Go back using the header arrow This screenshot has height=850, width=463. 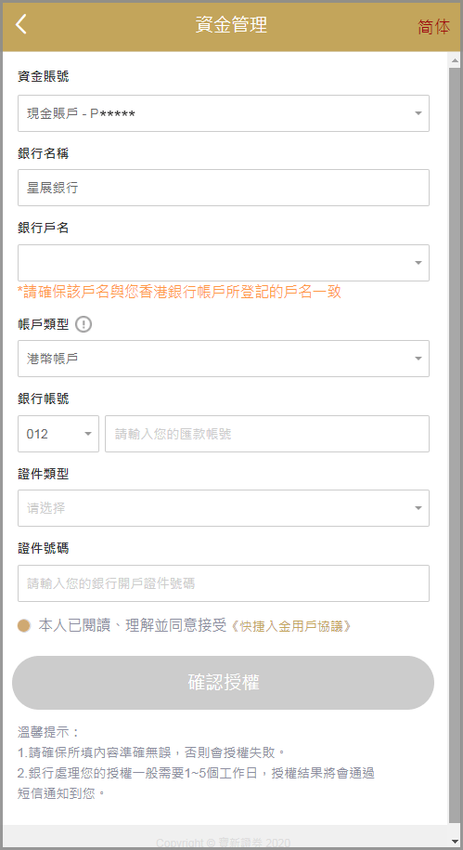tap(21, 25)
